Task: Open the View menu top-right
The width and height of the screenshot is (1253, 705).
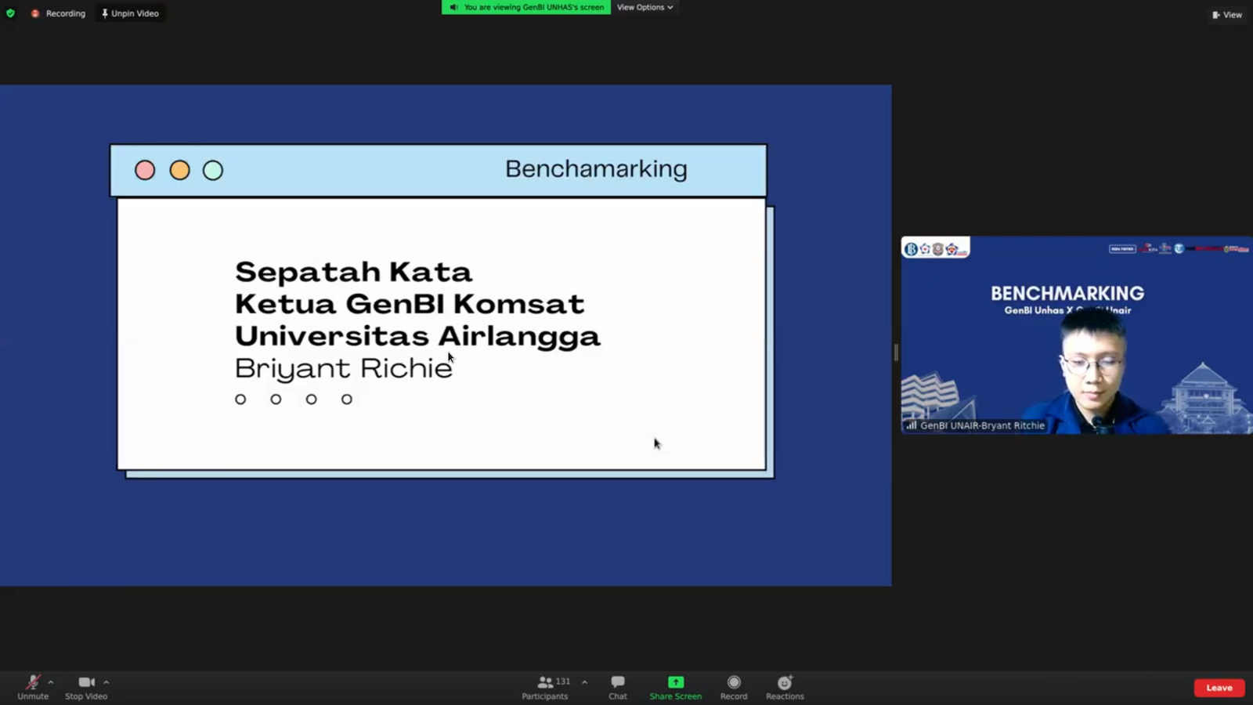Action: [x=1226, y=14]
